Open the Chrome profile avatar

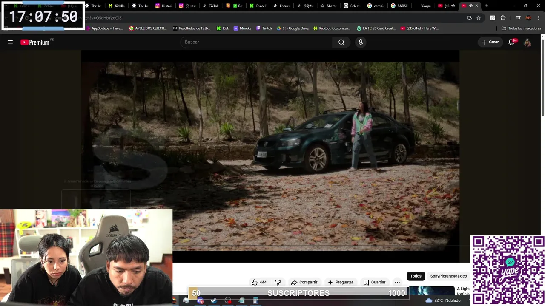pos(528,18)
